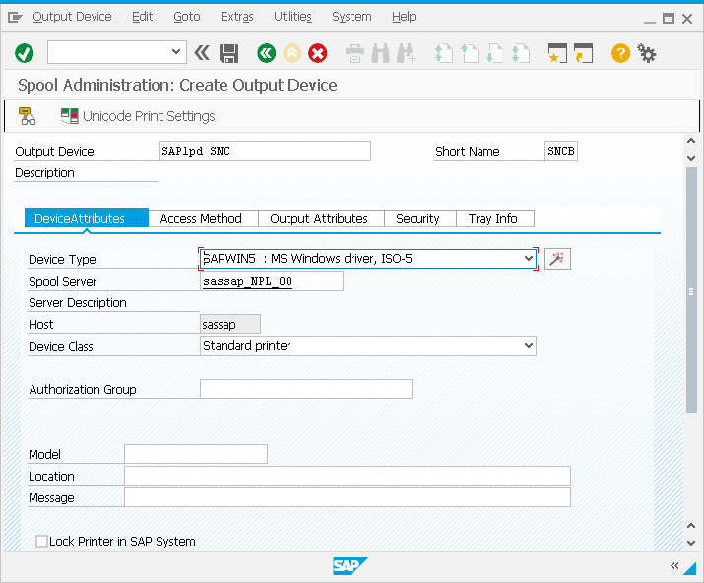Open the Goto menu

pos(187,17)
